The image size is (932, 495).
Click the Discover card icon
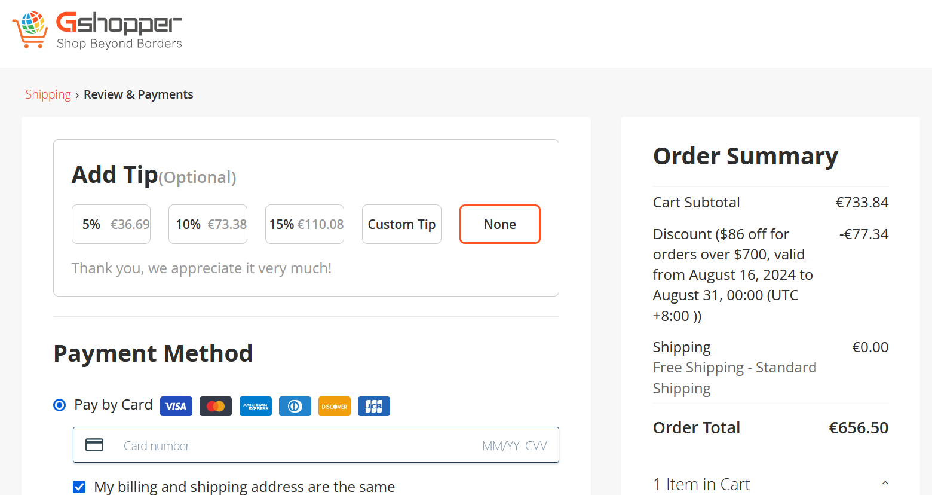click(x=335, y=407)
